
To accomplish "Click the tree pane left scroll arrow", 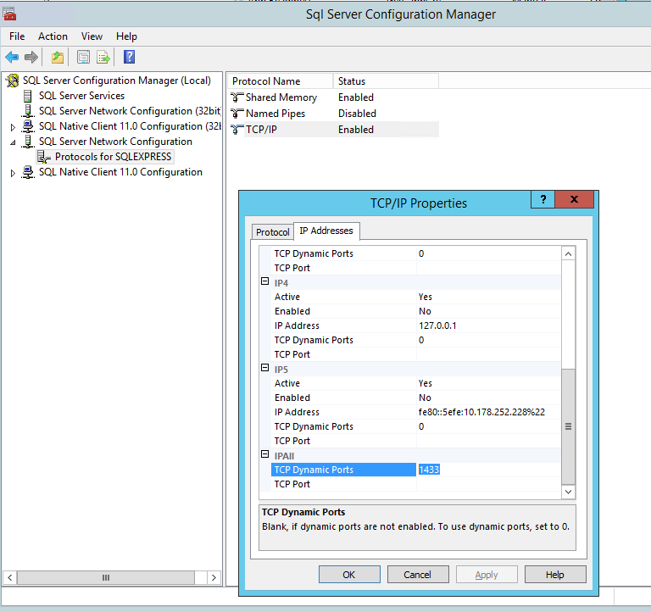I will click(x=9, y=577).
